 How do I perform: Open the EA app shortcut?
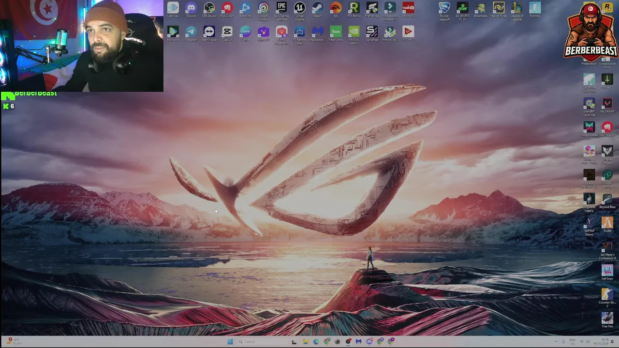click(336, 10)
